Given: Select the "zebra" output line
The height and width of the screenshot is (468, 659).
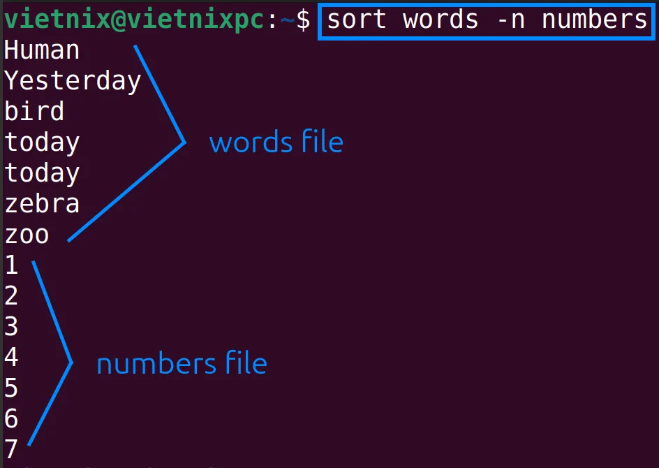Looking at the screenshot, I should pos(42,204).
